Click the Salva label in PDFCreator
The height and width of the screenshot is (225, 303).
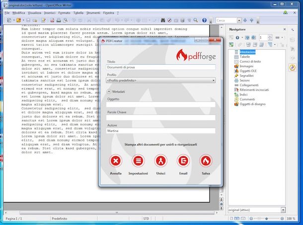[206, 173]
